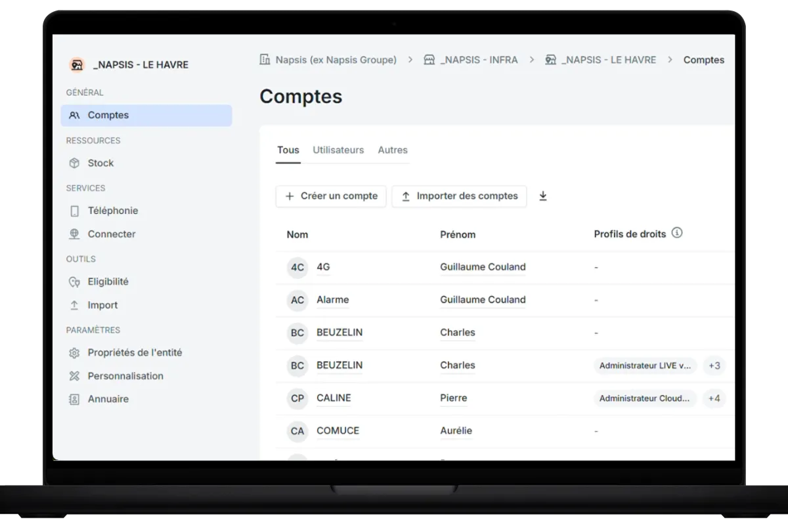This screenshot has width=788, height=525.
Task: Click the Personnalisation tools icon
Action: 74,377
